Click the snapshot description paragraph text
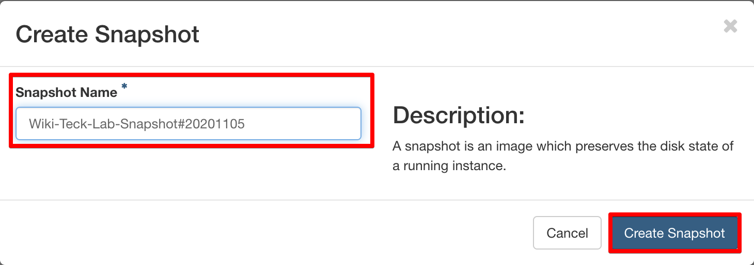The width and height of the screenshot is (754, 265). [x=563, y=157]
